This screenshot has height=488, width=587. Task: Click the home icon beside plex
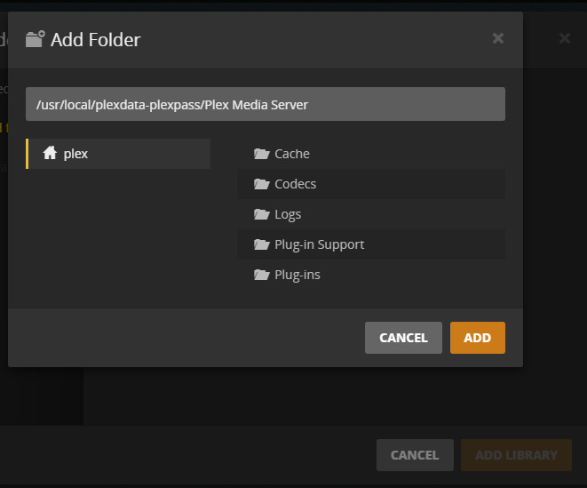tap(50, 153)
